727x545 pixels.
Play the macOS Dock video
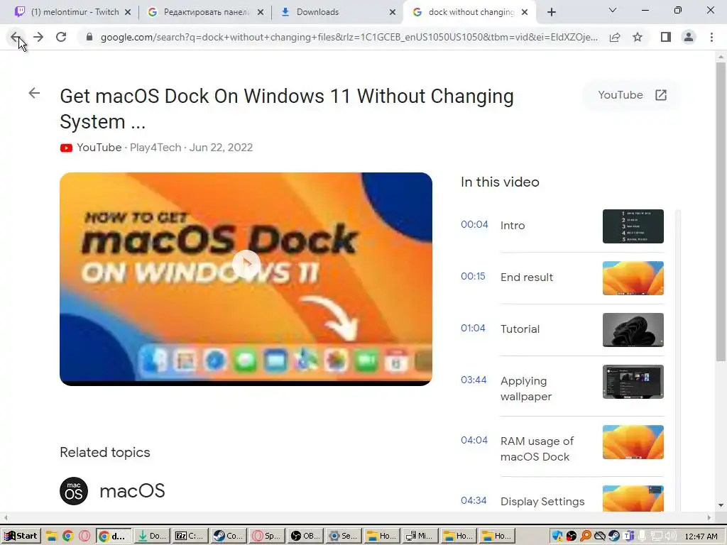246,264
